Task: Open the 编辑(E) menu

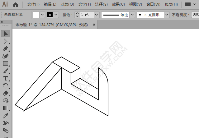Action: (50, 4)
